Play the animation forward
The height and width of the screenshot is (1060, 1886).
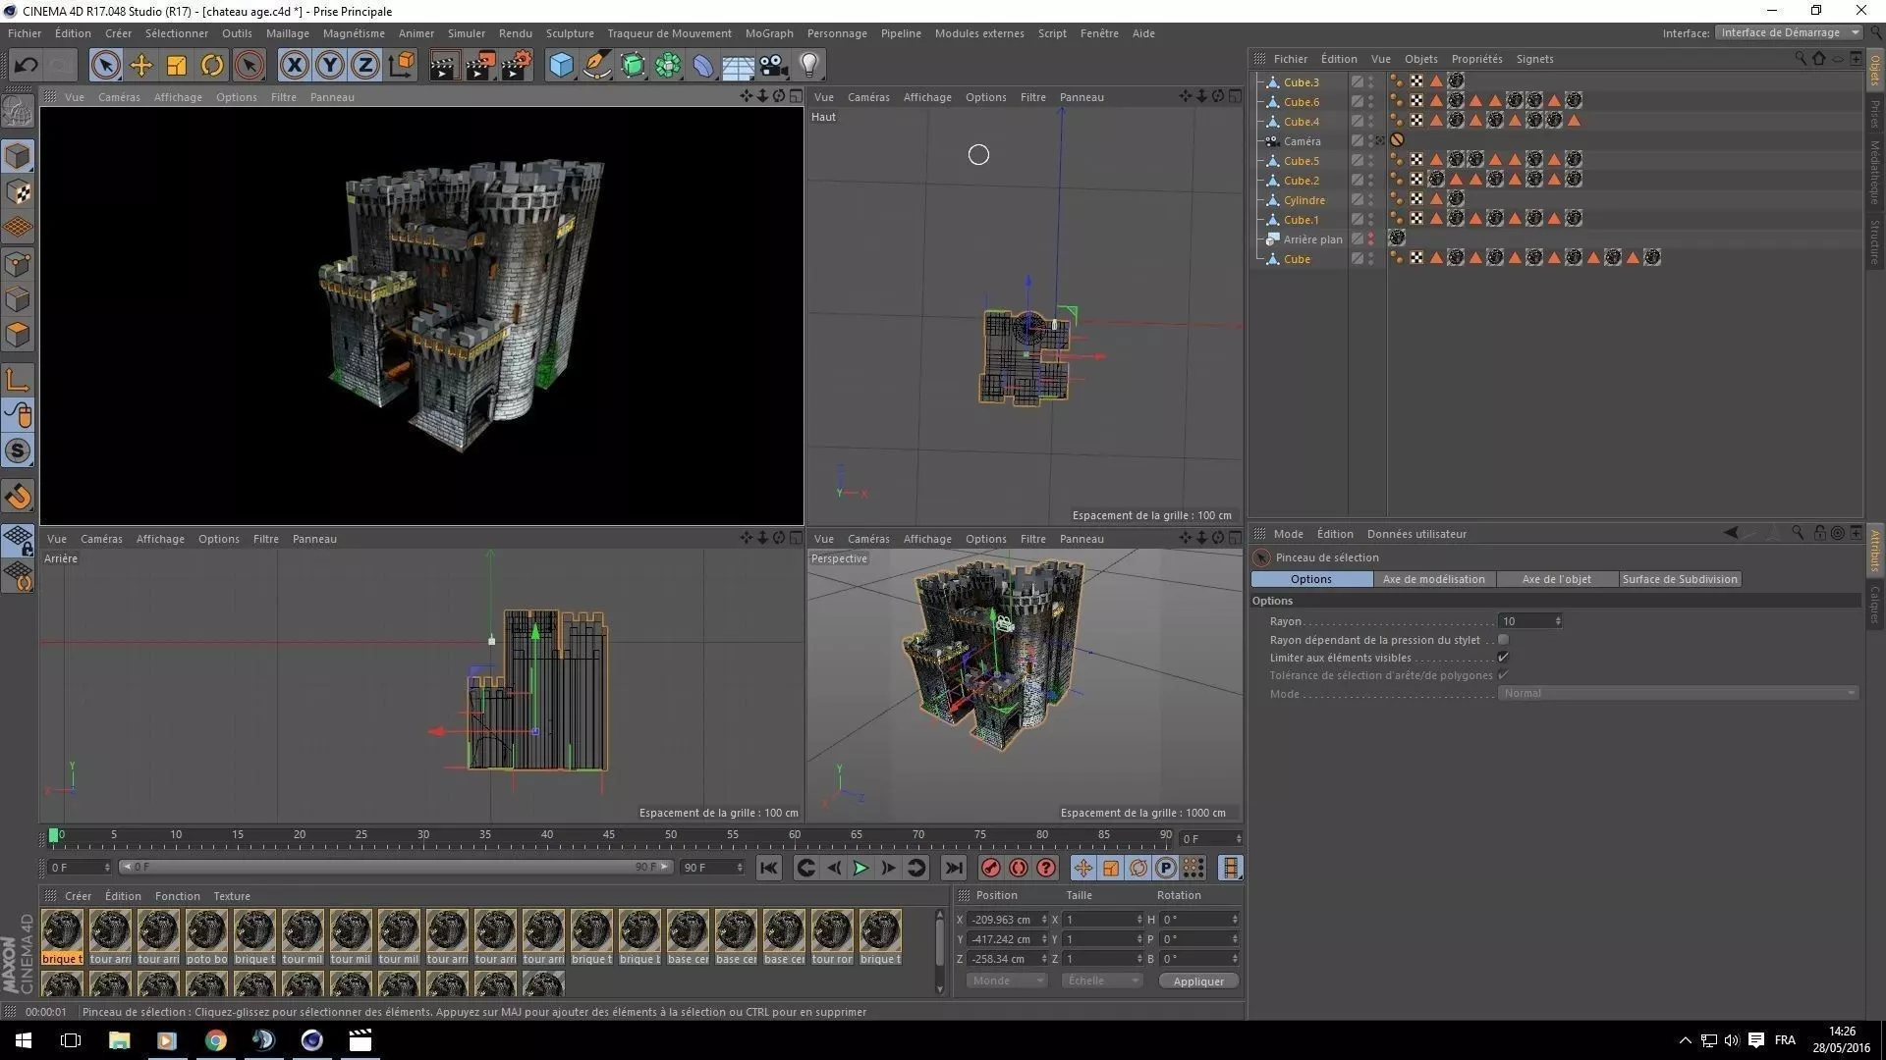pos(860,868)
